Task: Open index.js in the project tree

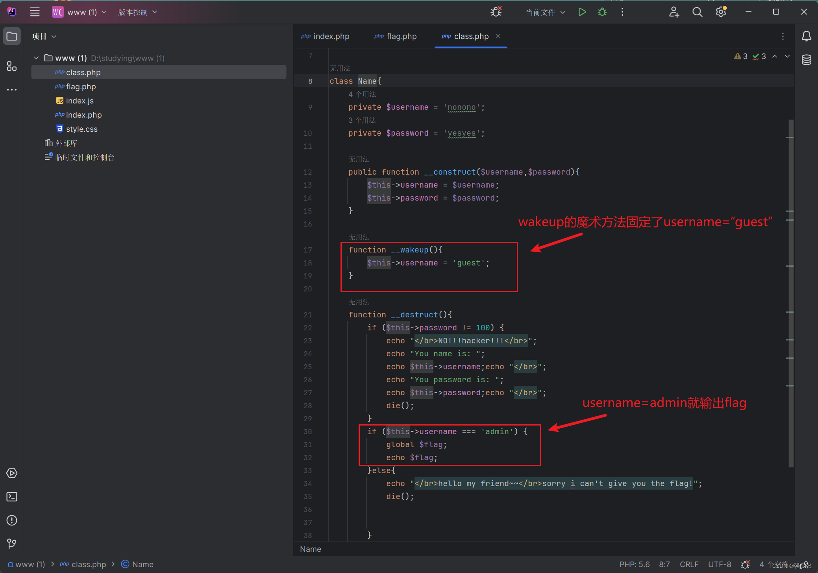Action: [159, 101]
